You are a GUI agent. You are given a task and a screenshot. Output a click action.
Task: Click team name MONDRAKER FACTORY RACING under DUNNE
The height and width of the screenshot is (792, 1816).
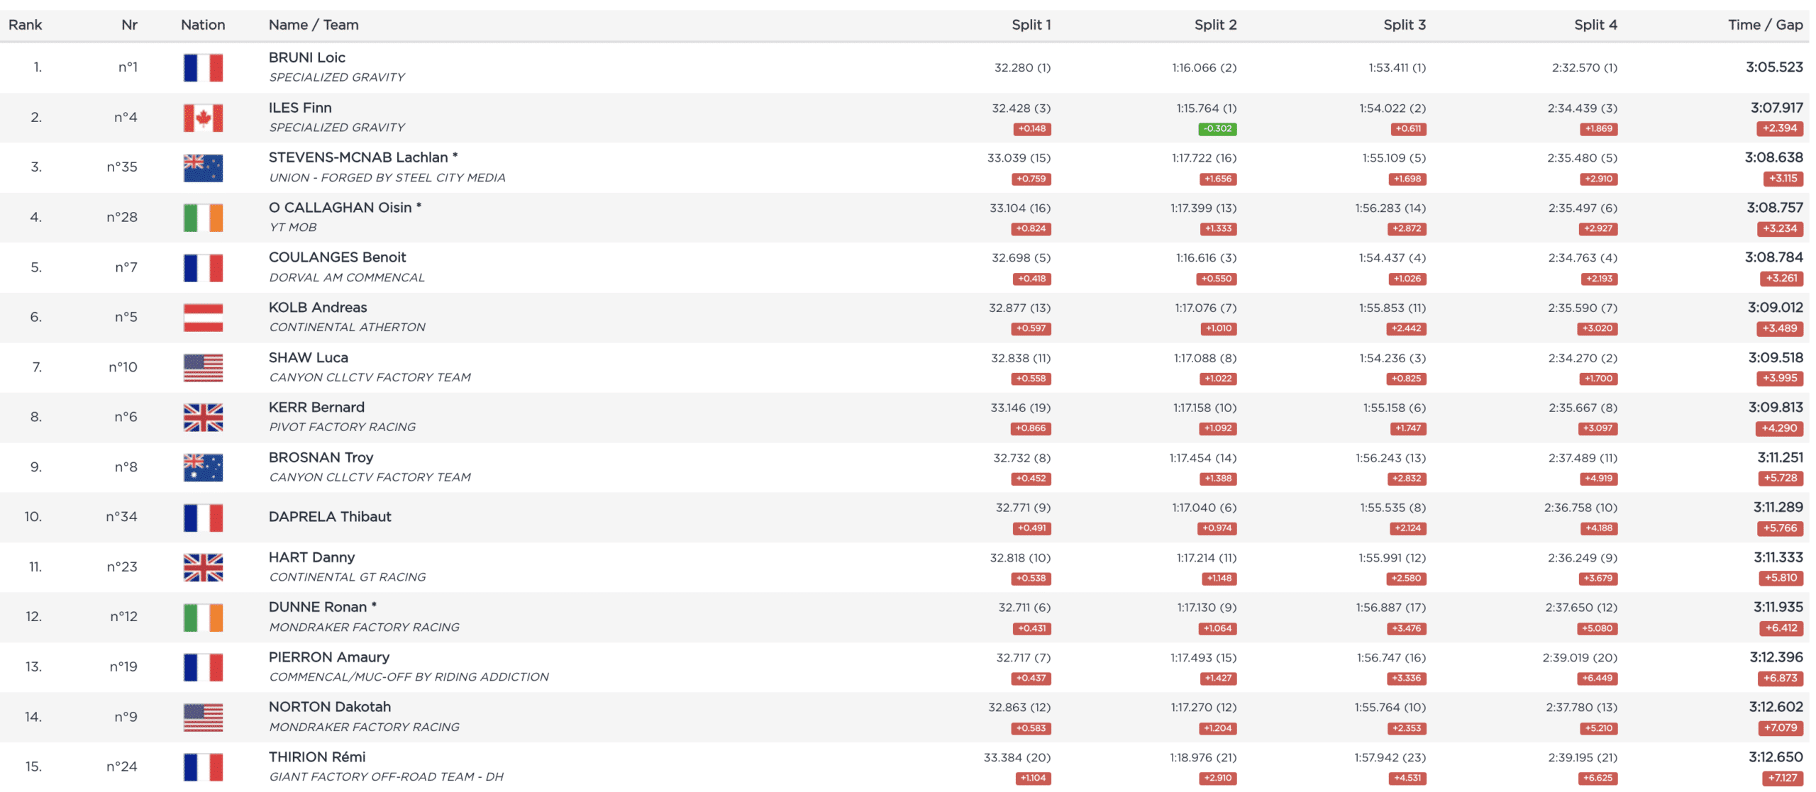click(x=364, y=627)
